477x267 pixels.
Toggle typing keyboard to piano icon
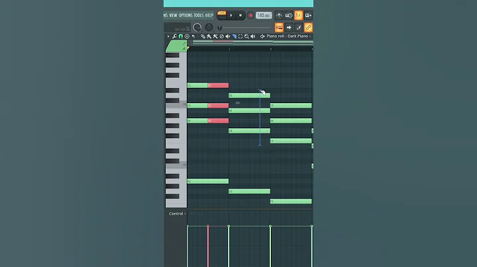279,28
